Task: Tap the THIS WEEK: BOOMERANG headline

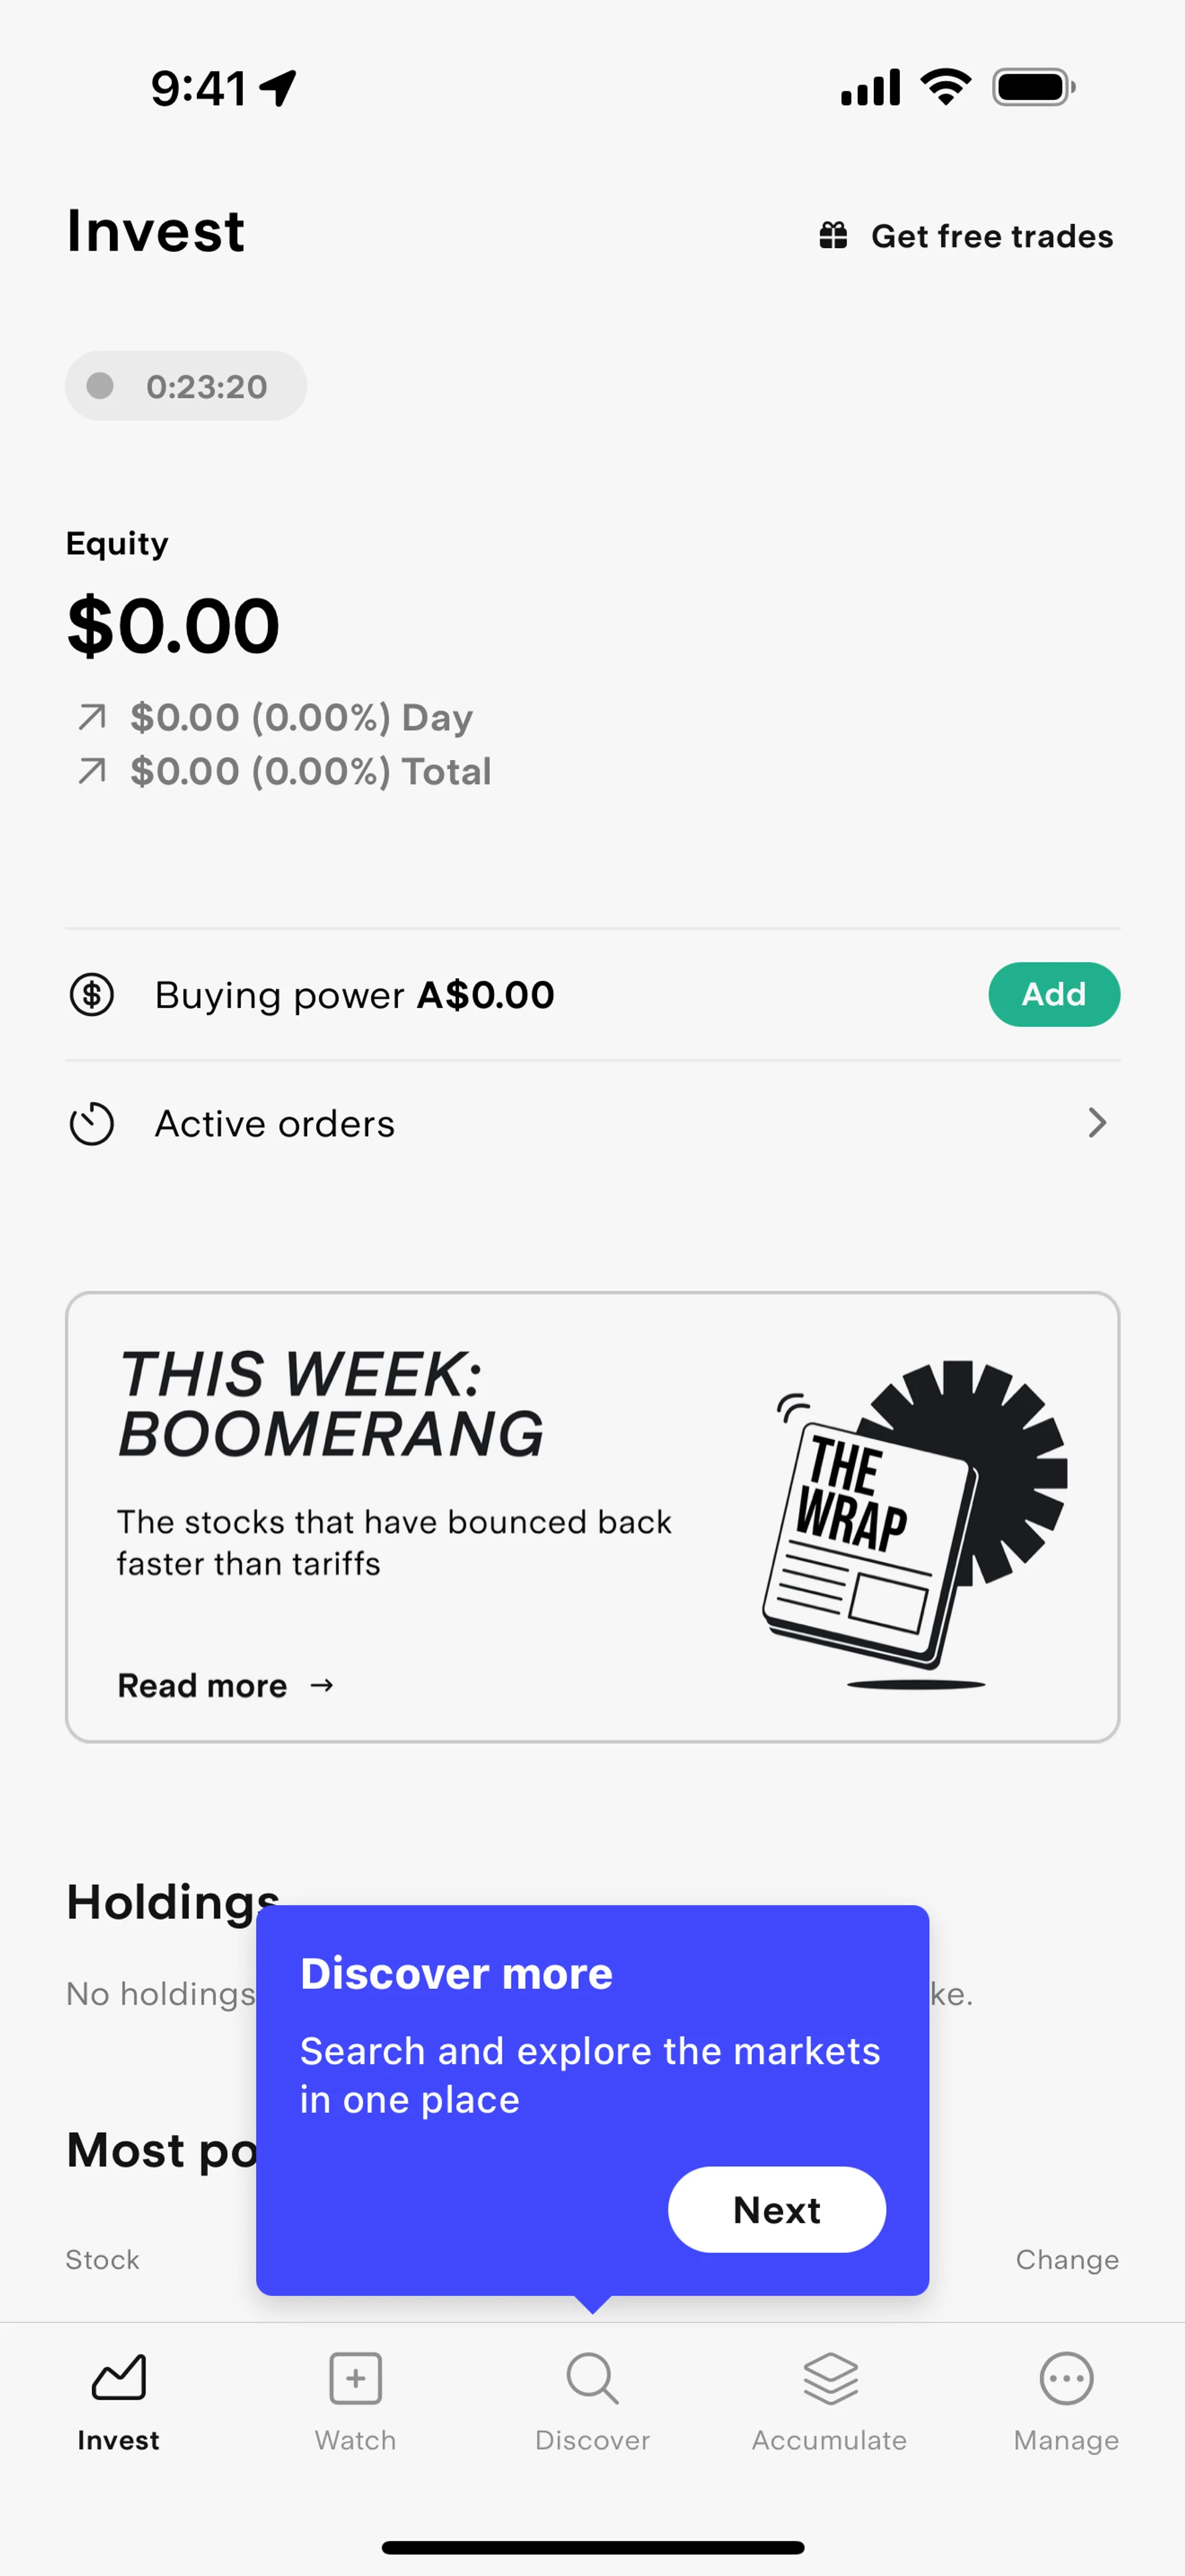Action: [x=331, y=1404]
